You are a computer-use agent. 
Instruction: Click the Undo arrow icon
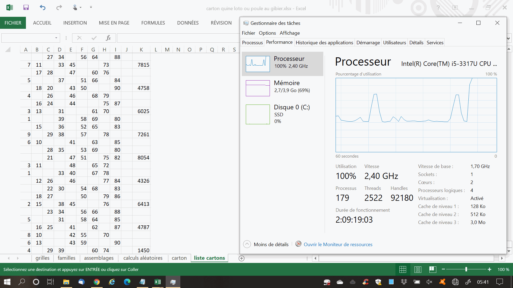tap(42, 7)
